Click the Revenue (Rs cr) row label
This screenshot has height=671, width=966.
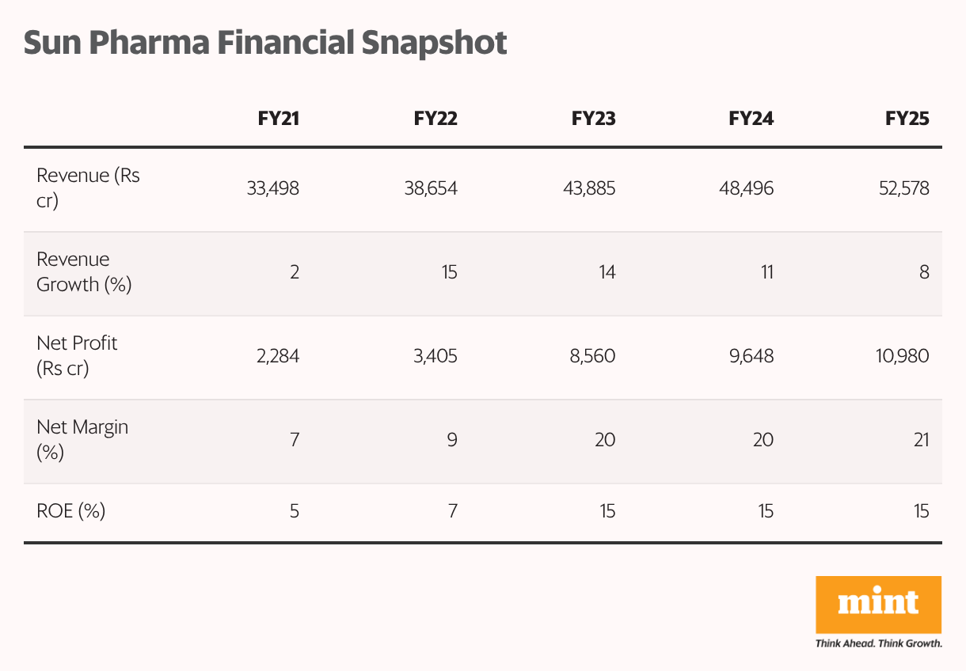pos(88,188)
